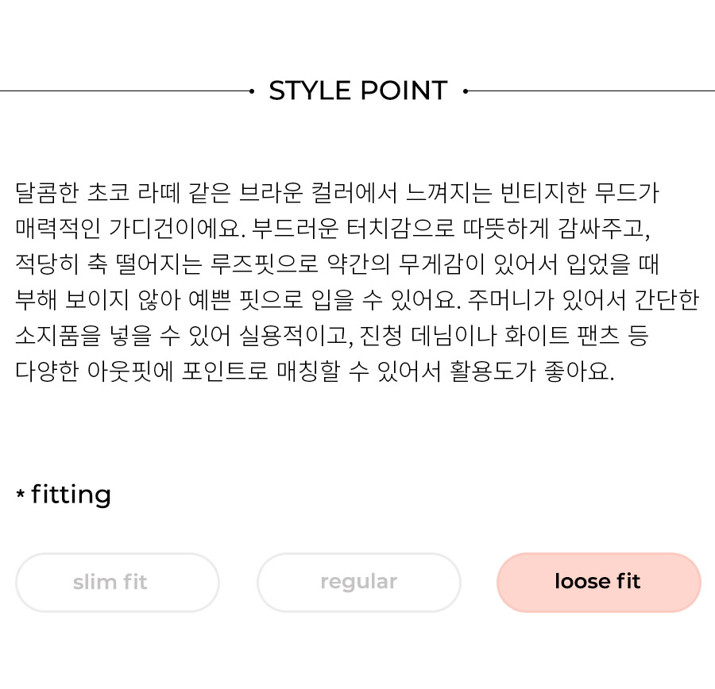Image resolution: width=715 pixels, height=689 pixels.
Task: Click the fitting section label
Action: pyautogui.click(x=71, y=495)
